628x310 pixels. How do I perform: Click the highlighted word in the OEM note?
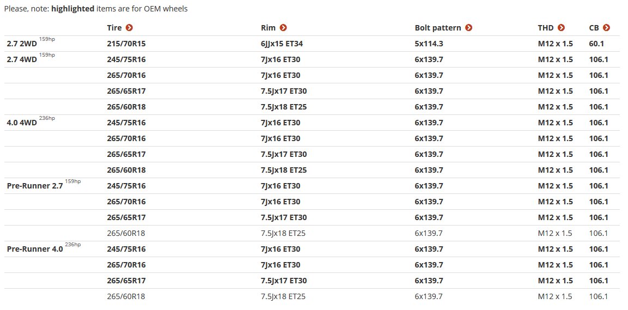point(73,8)
